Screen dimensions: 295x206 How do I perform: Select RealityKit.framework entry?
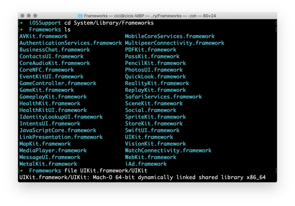coord(157,83)
